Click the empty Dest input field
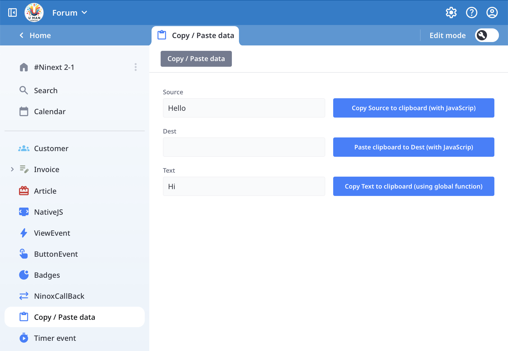Screen dimensions: 508x351 [x=244, y=147]
